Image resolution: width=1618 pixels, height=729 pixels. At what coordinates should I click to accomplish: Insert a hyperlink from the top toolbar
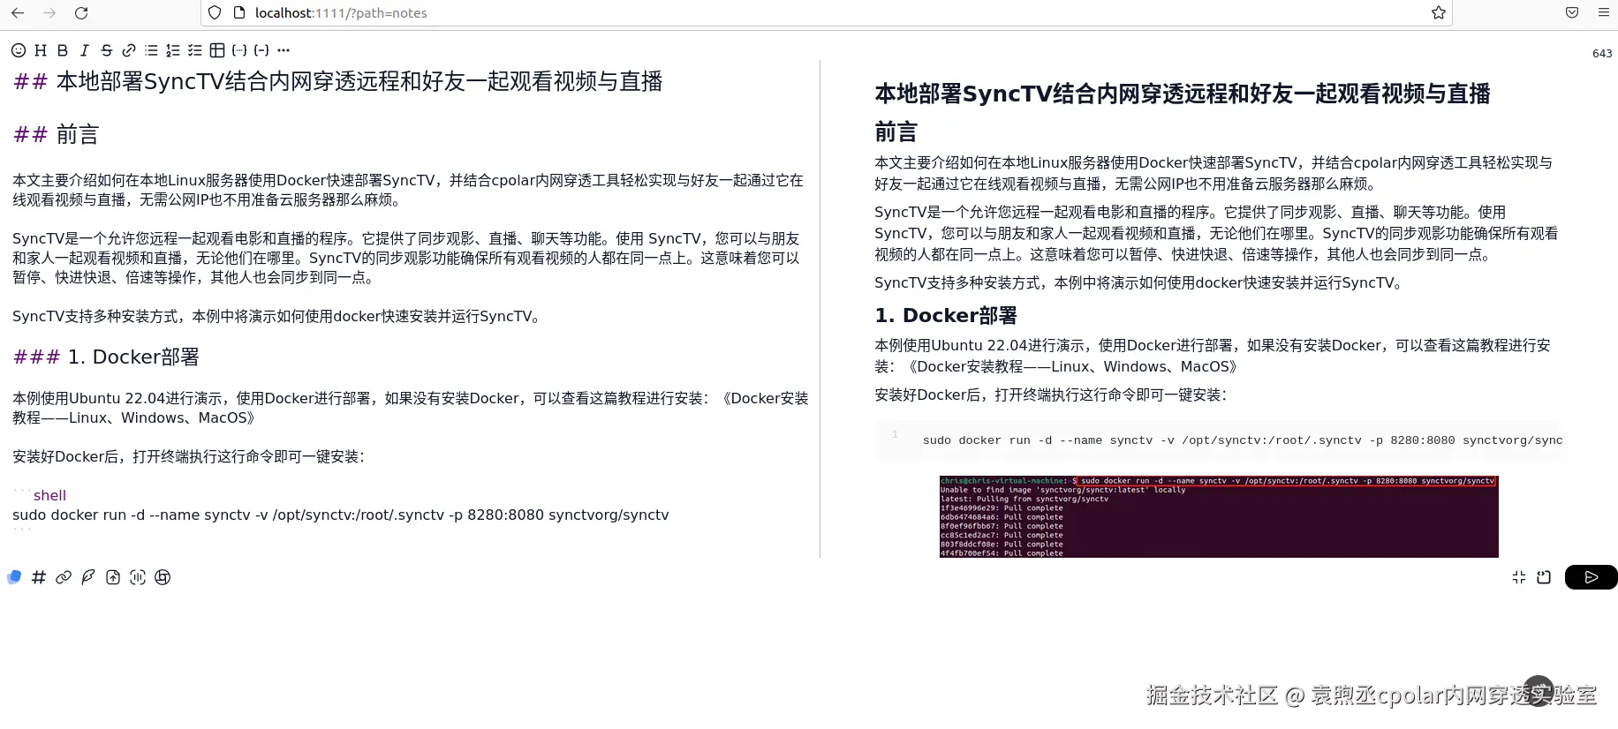129,50
